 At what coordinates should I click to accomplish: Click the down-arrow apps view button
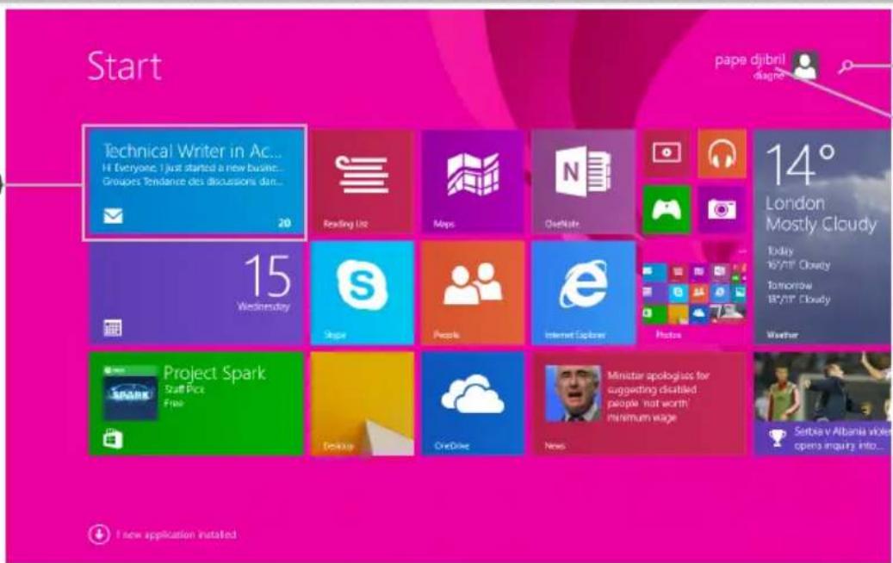[x=98, y=534]
